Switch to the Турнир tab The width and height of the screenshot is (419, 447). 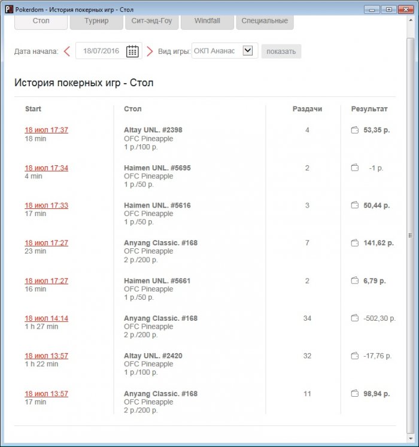tap(96, 22)
